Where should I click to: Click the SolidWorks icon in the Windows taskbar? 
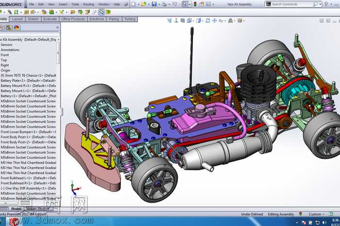[x=14, y=222]
